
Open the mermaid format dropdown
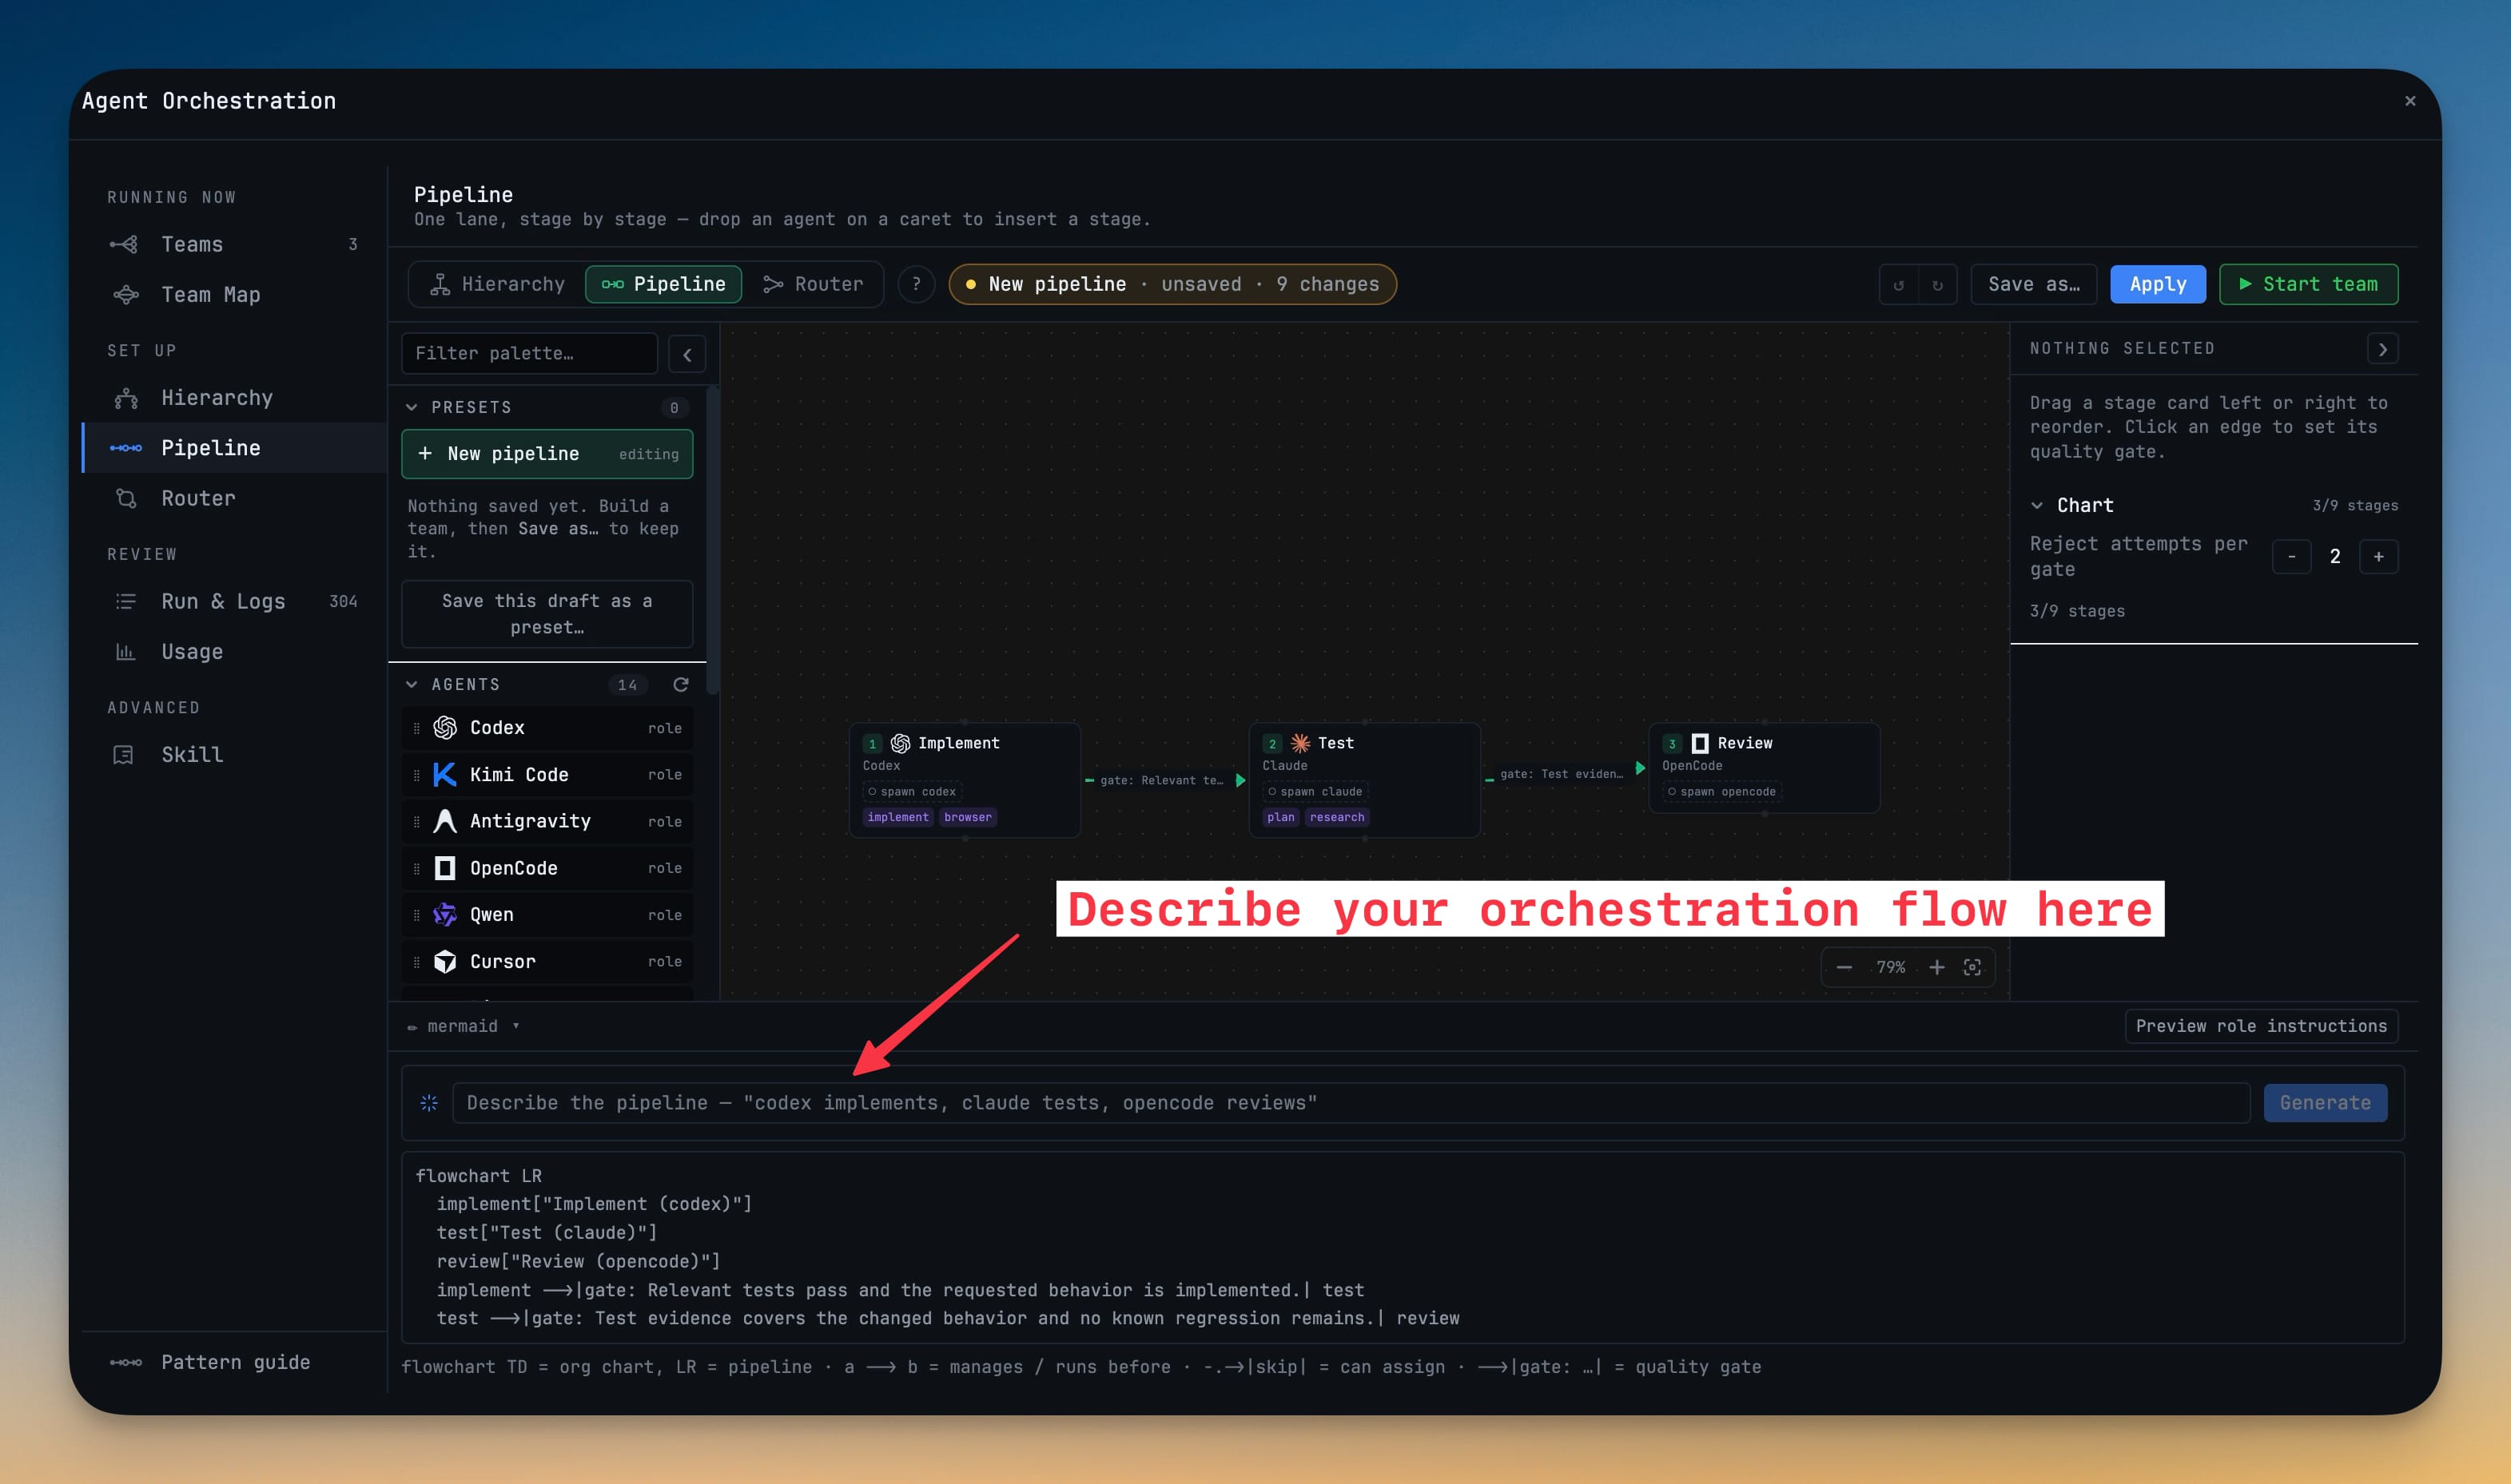click(x=464, y=1026)
